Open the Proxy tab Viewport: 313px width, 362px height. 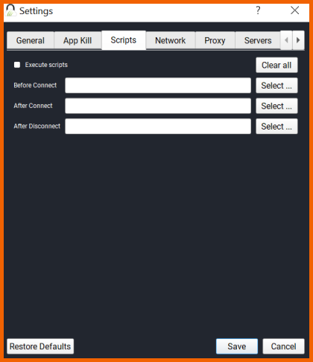pyautogui.click(x=215, y=40)
